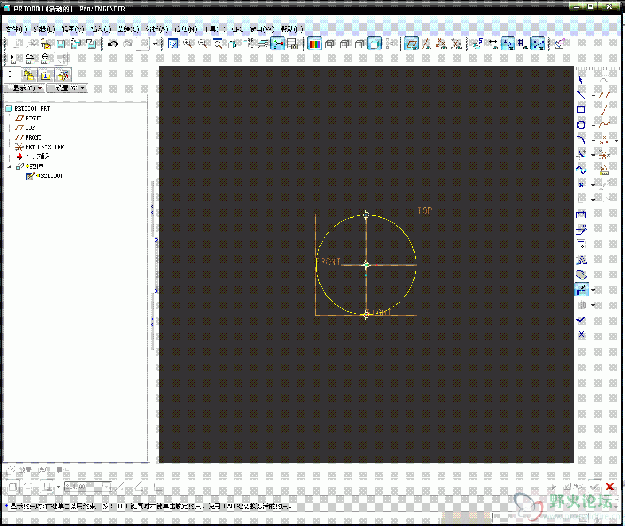
Task: Select the spline sketch tool
Action: pos(581,171)
